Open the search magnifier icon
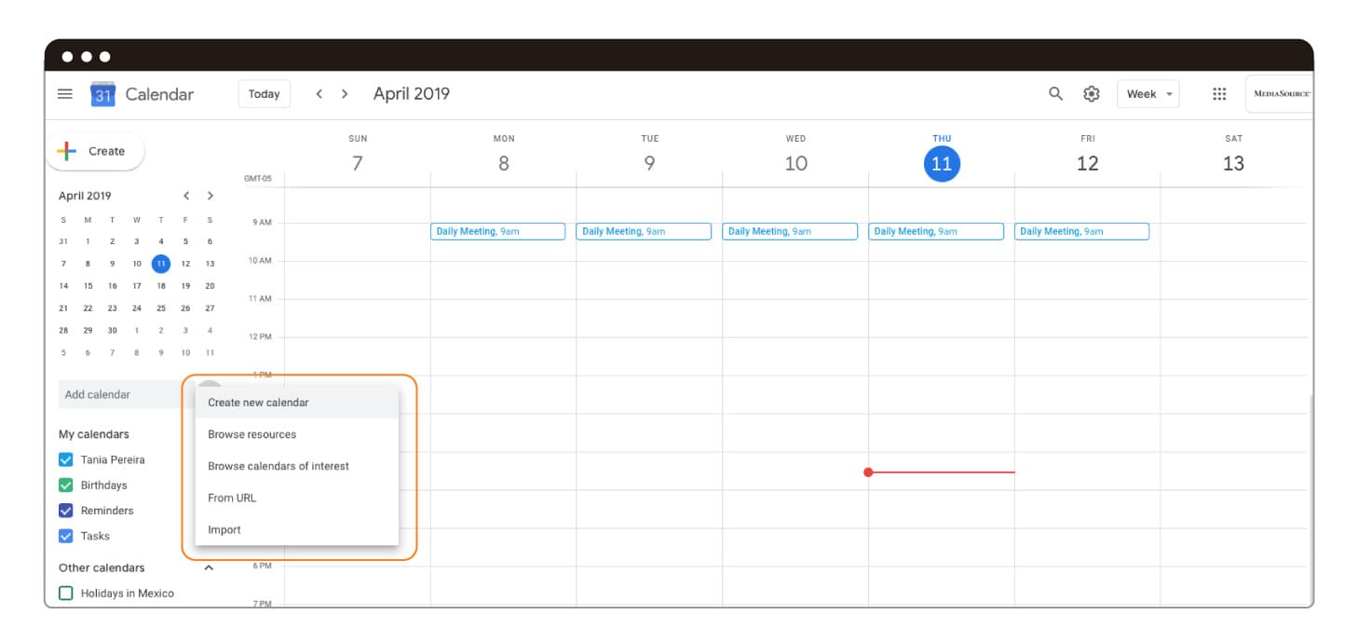Viewport: 1358px width, 629px height. click(1055, 94)
